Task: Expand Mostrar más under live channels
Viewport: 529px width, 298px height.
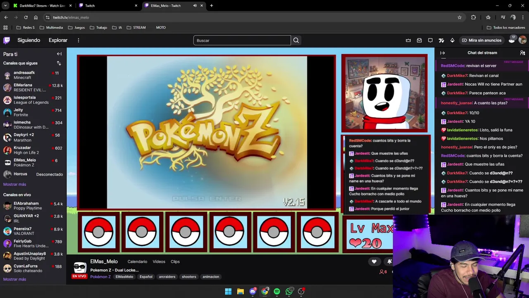Action: [14, 279]
